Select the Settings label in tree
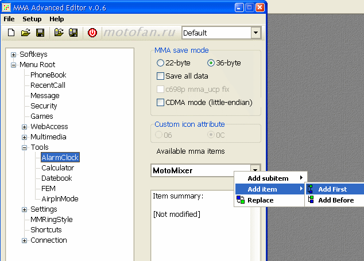Image resolution: width=364 pixels, height=261 pixels. point(44,209)
